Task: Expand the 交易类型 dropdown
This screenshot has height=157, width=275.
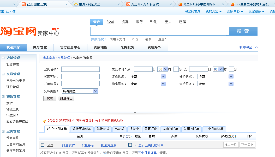Action: pyautogui.click(x=95, y=91)
